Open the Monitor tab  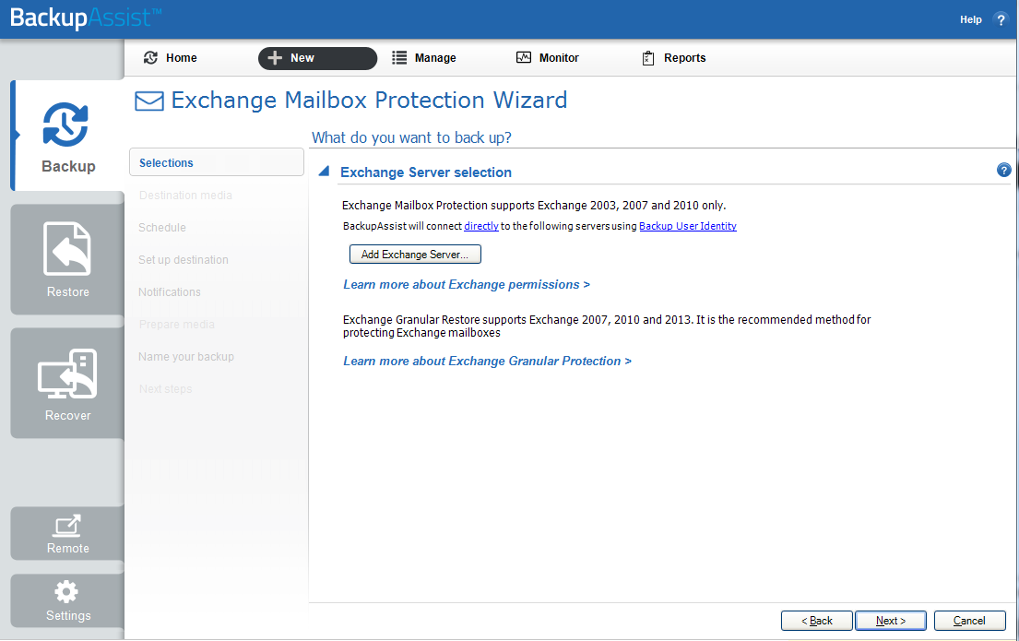(x=547, y=58)
